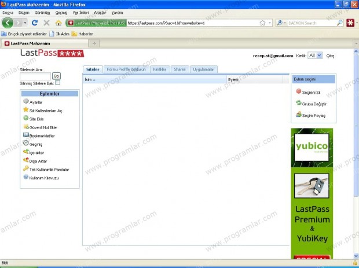Viewport: 359px width, 268px height.
Task: Open the Düzen menu
Action: pos(24,13)
